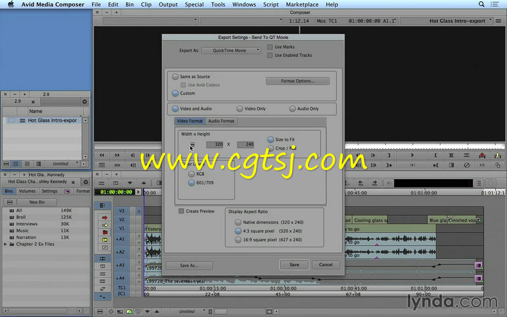This screenshot has width=507, height=317.
Task: Click the Mark Clip button in Composer
Action: 451,155
